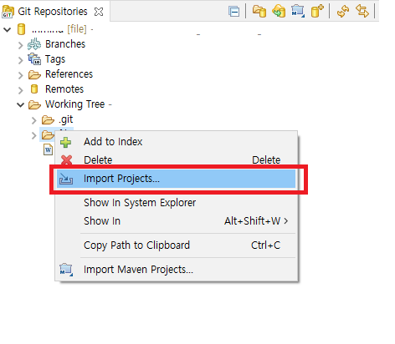Expand the .git folder
This screenshot has width=395, height=344.
click(33, 120)
